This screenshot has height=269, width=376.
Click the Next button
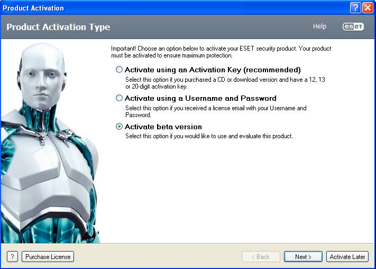(303, 256)
